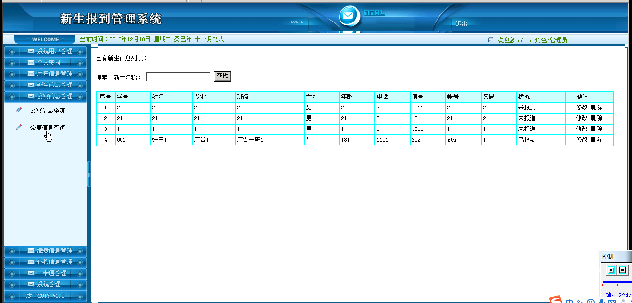Click the 班级 column header
The image size is (632, 303).
[x=269, y=97]
